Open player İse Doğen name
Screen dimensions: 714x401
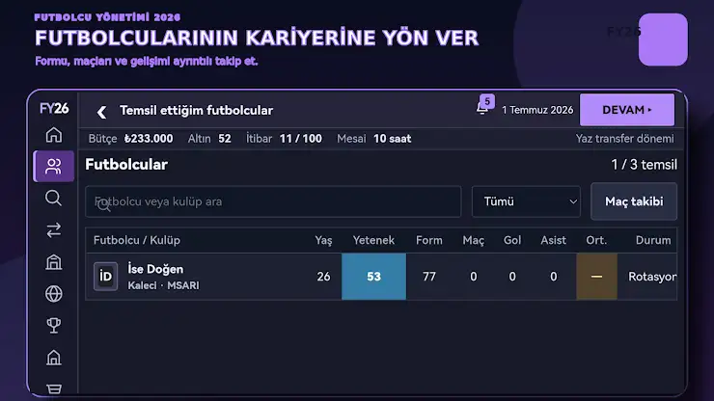[155, 269]
